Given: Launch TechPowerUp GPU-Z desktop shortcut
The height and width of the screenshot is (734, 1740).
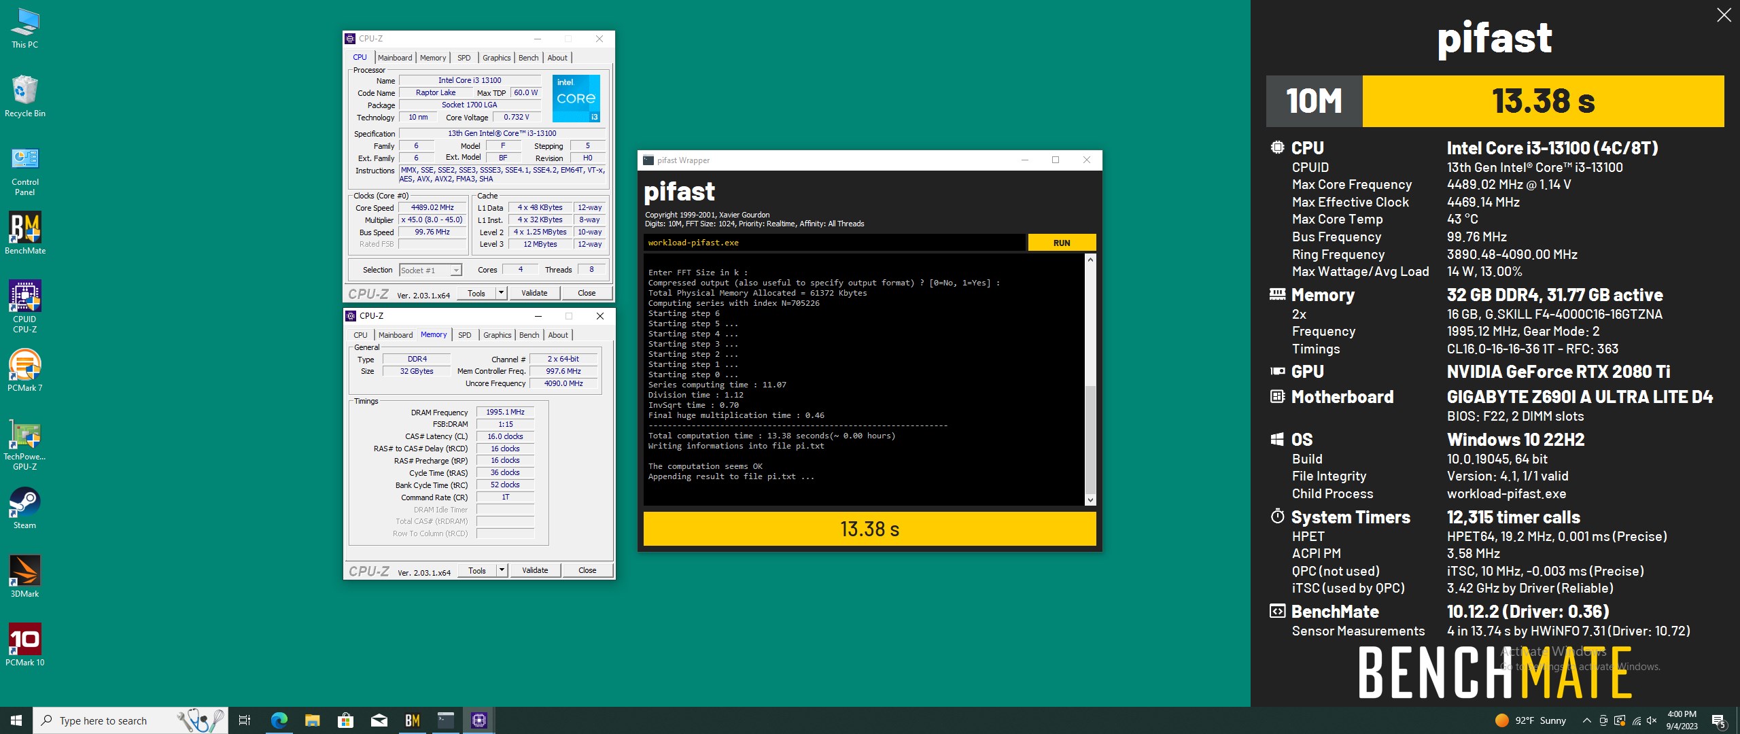Looking at the screenshot, I should (25, 444).
